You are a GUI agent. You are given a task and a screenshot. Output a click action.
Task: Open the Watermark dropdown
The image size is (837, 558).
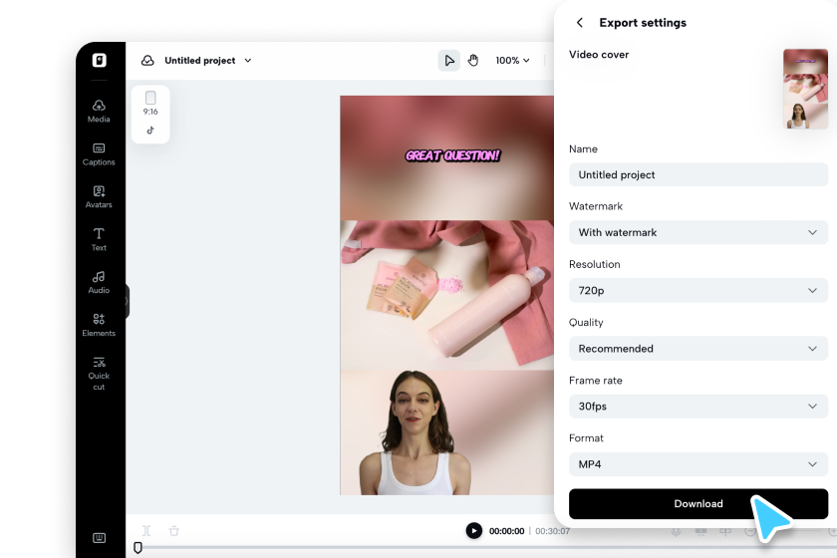pyautogui.click(x=698, y=232)
